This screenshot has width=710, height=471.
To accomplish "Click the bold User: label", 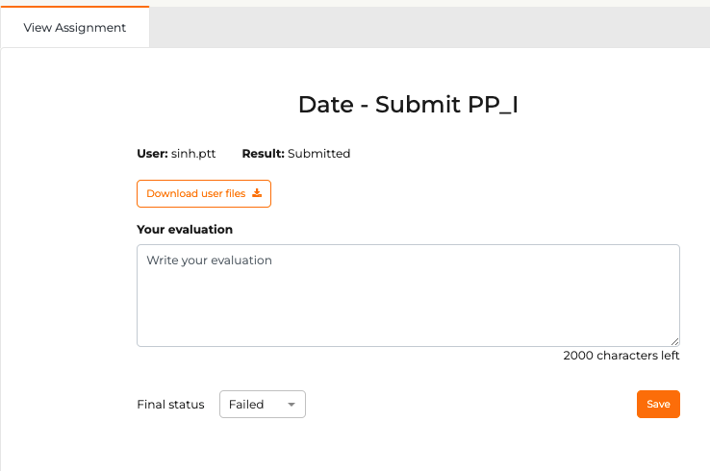I will point(152,154).
